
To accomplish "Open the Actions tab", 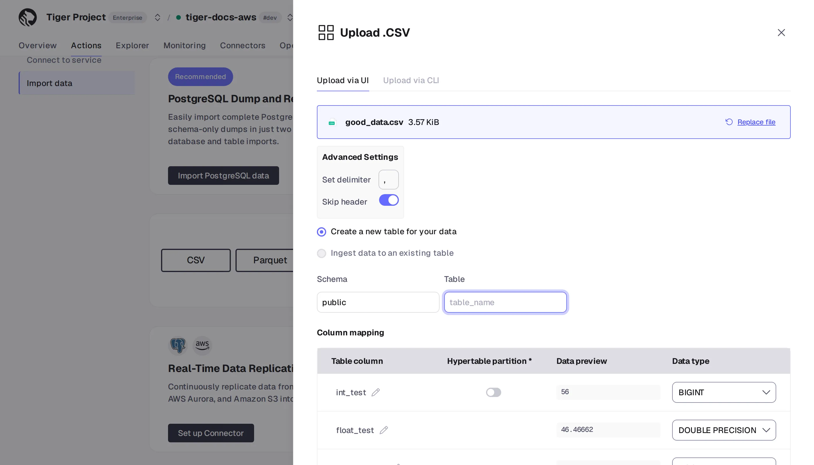I will [x=86, y=46].
